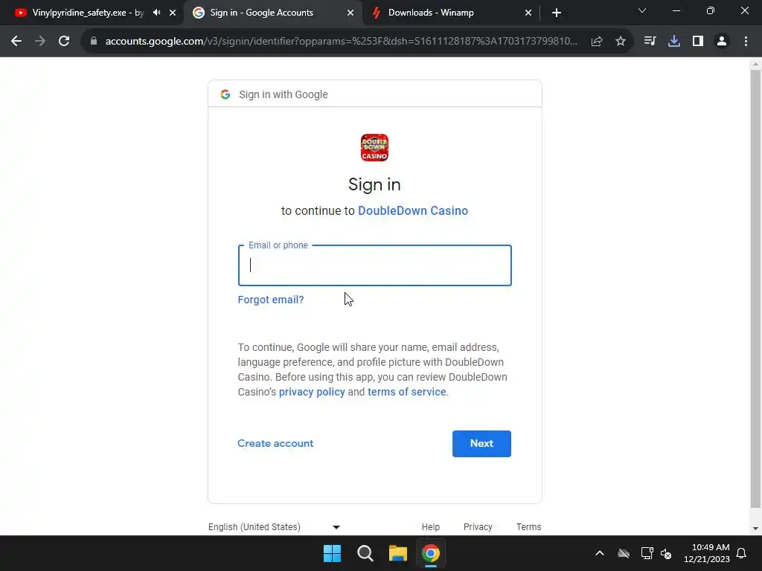
Task: Open Windows Start menu
Action: click(x=333, y=553)
